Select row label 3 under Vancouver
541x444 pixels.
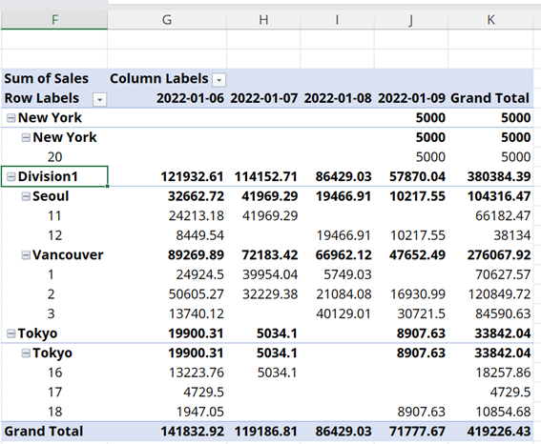click(52, 313)
